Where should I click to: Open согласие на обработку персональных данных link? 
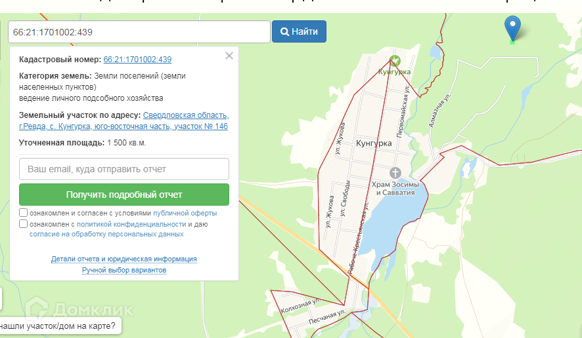point(106,235)
